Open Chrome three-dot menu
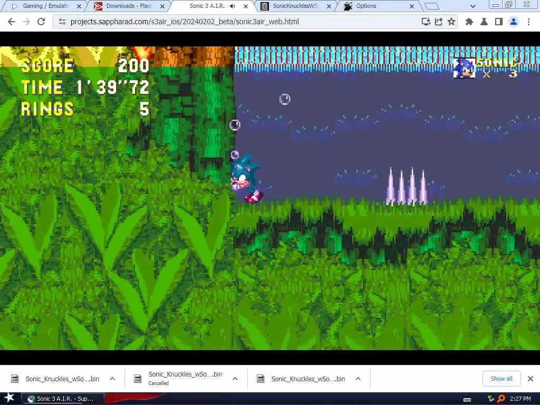The image size is (540, 405). [528, 22]
